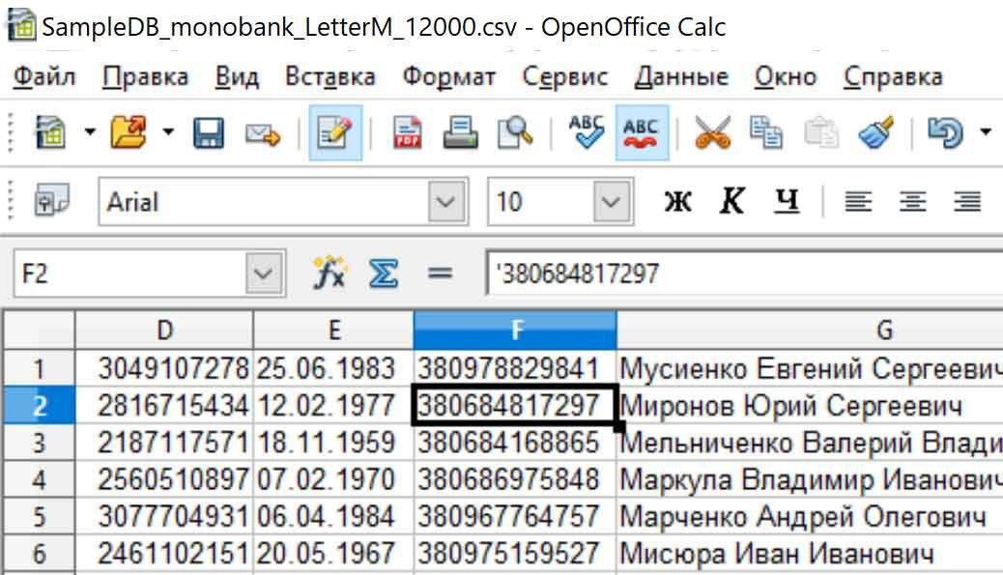Open the Файл menu
This screenshot has height=575, width=1003.
tap(44, 77)
